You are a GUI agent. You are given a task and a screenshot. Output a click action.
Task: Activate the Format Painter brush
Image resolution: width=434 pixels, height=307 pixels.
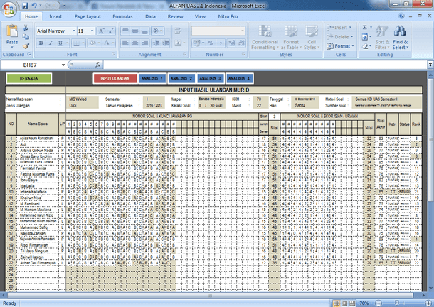click(26, 46)
